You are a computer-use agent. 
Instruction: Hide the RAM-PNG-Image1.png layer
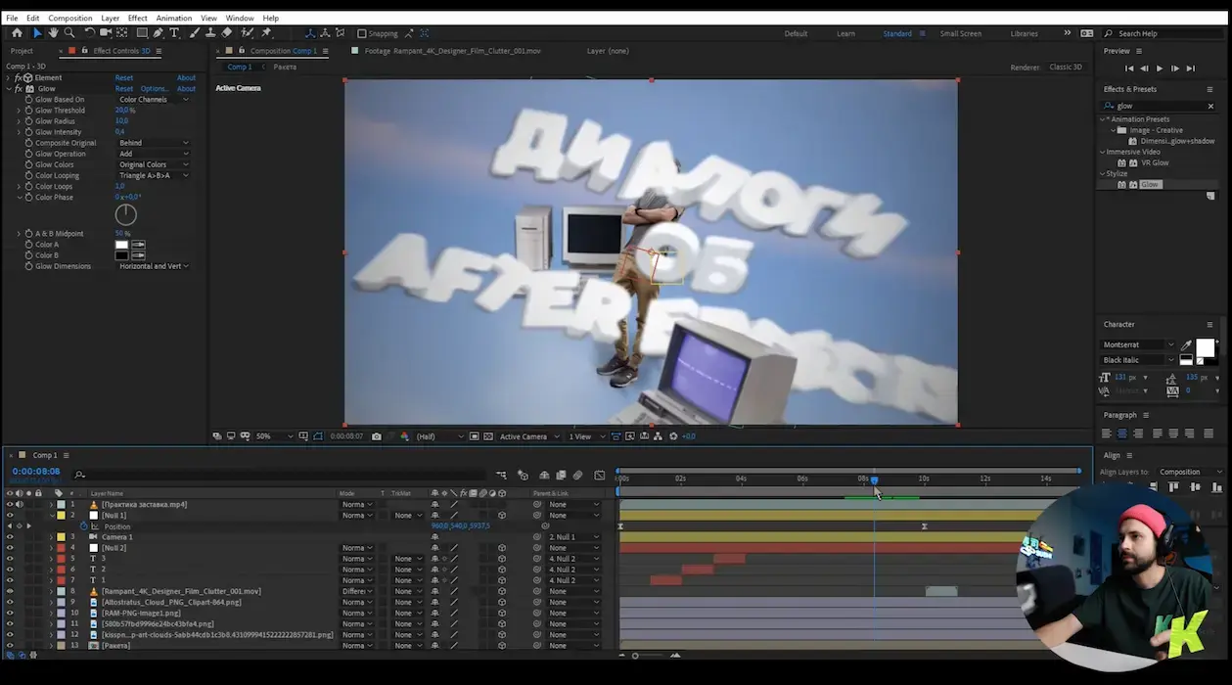pyautogui.click(x=10, y=613)
